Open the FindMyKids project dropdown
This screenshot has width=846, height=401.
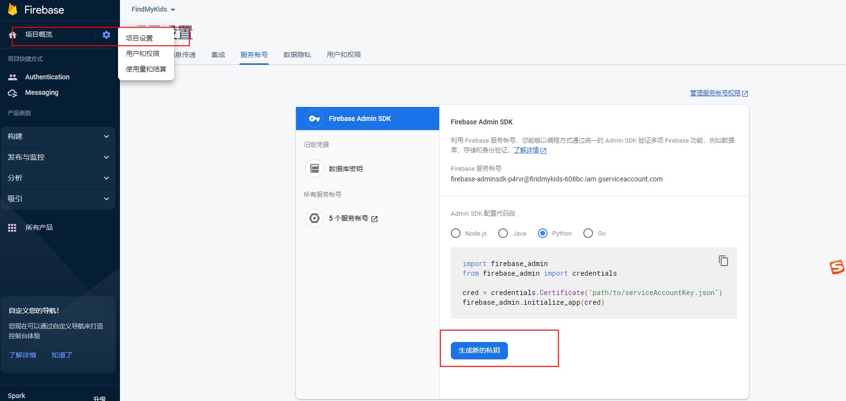tap(153, 9)
